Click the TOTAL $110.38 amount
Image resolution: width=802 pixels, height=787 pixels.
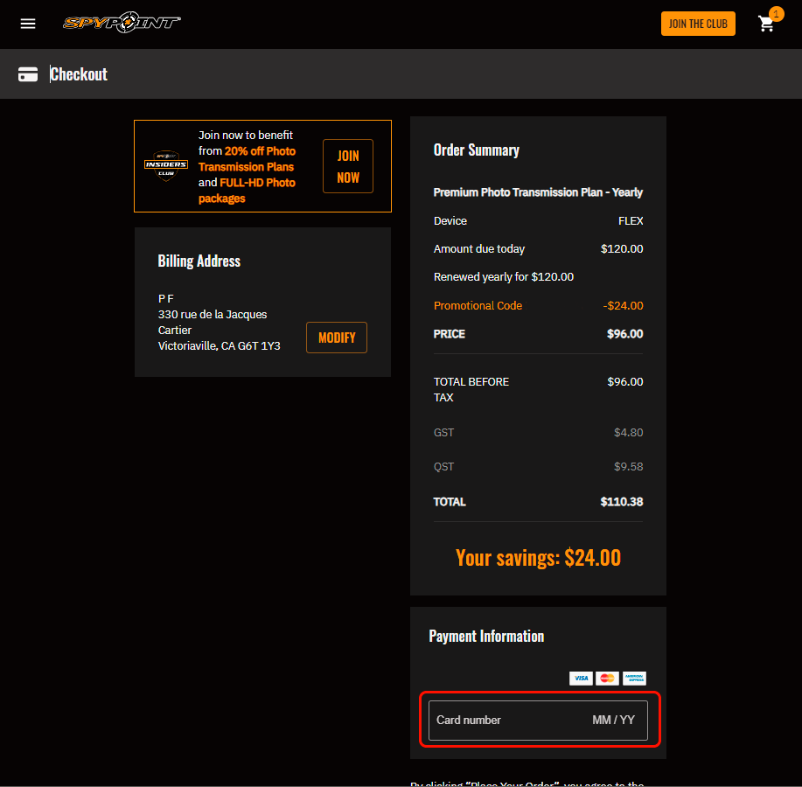622,502
